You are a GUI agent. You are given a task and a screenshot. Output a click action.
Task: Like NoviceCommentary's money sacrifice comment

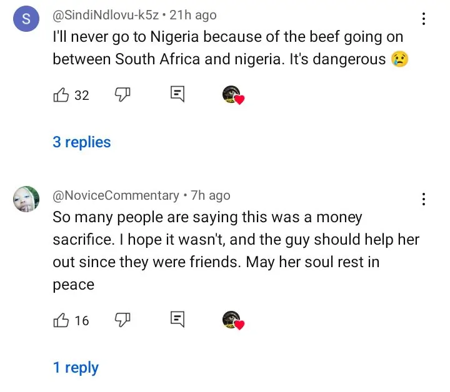click(61, 320)
